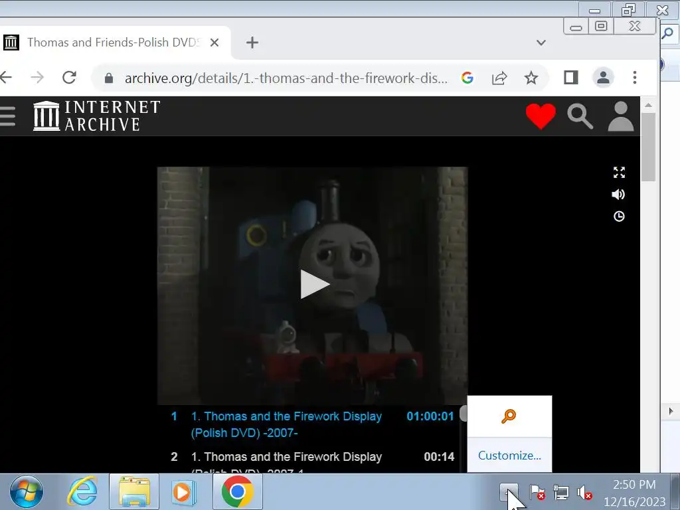Open Windows Explorer folder on taskbar

134,492
